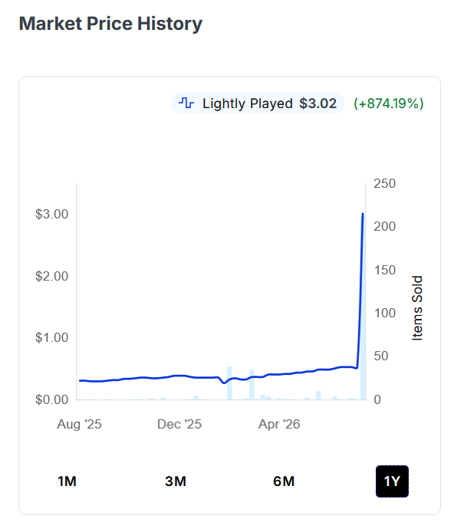Toggle the Lightly Played price series legend
This screenshot has height=532, width=454.
pyautogui.click(x=258, y=103)
